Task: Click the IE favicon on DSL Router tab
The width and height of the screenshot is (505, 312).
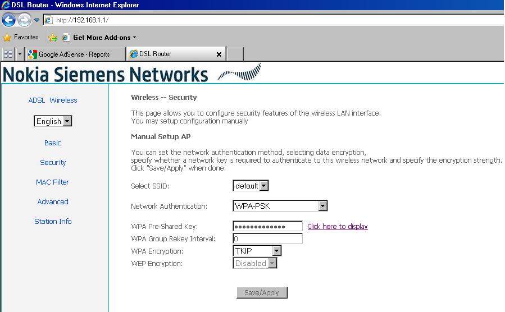Action: 133,54
